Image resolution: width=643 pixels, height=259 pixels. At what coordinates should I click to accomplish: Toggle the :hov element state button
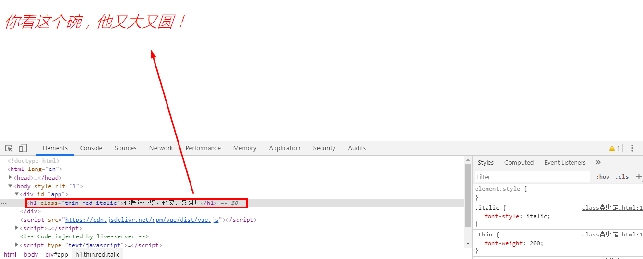(603, 177)
